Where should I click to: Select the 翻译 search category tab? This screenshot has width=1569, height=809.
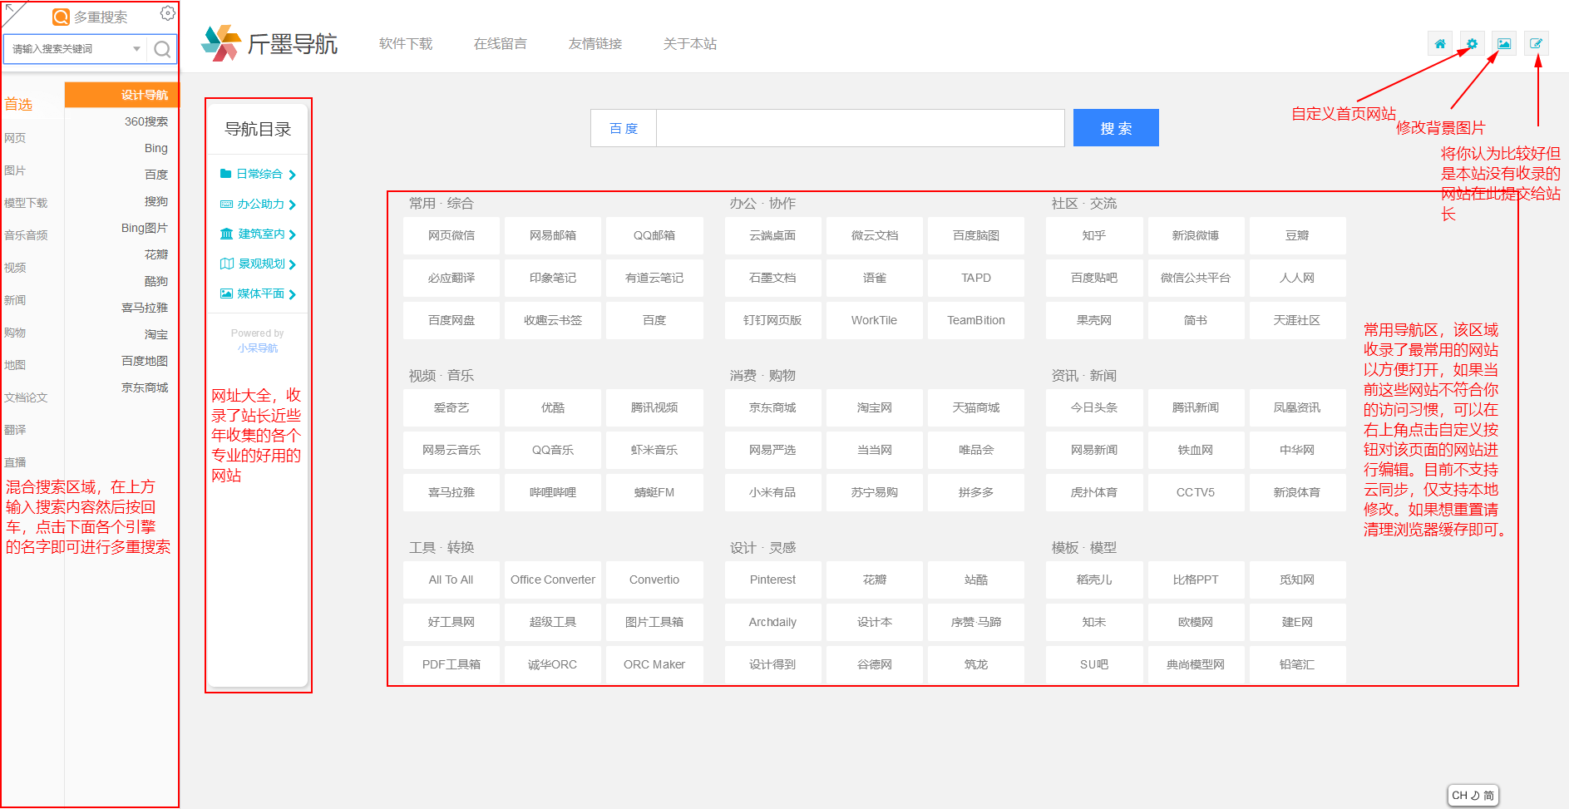pyautogui.click(x=15, y=430)
